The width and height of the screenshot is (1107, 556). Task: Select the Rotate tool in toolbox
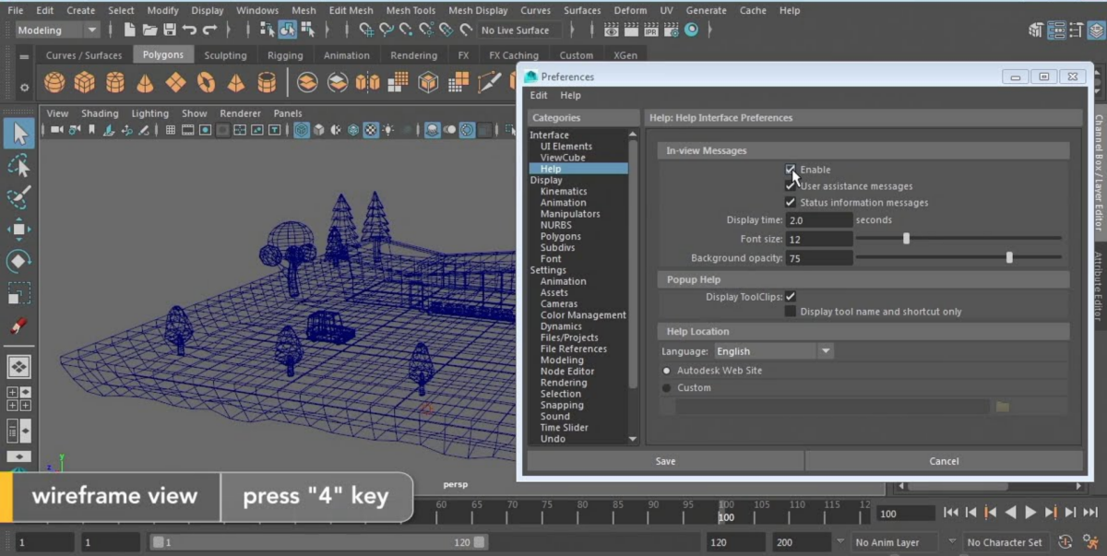click(19, 261)
